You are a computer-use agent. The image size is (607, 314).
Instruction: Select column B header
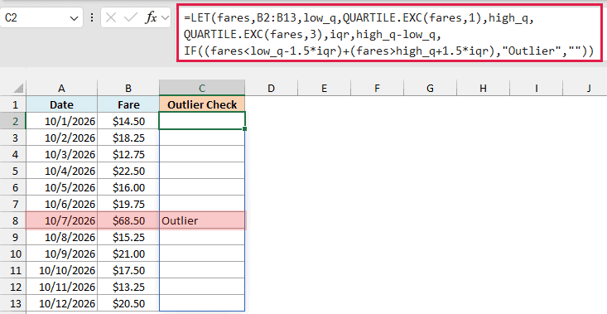128,89
